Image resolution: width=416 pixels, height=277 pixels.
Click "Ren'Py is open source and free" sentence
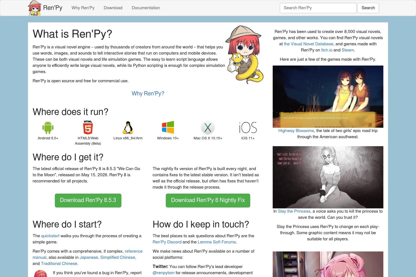(x=81, y=81)
